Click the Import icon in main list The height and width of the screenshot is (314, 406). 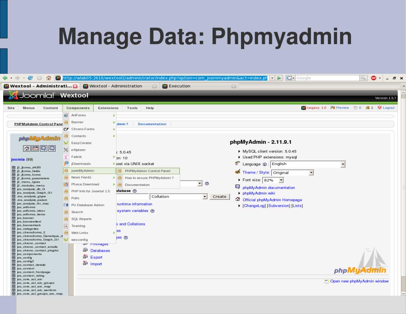click(x=86, y=263)
